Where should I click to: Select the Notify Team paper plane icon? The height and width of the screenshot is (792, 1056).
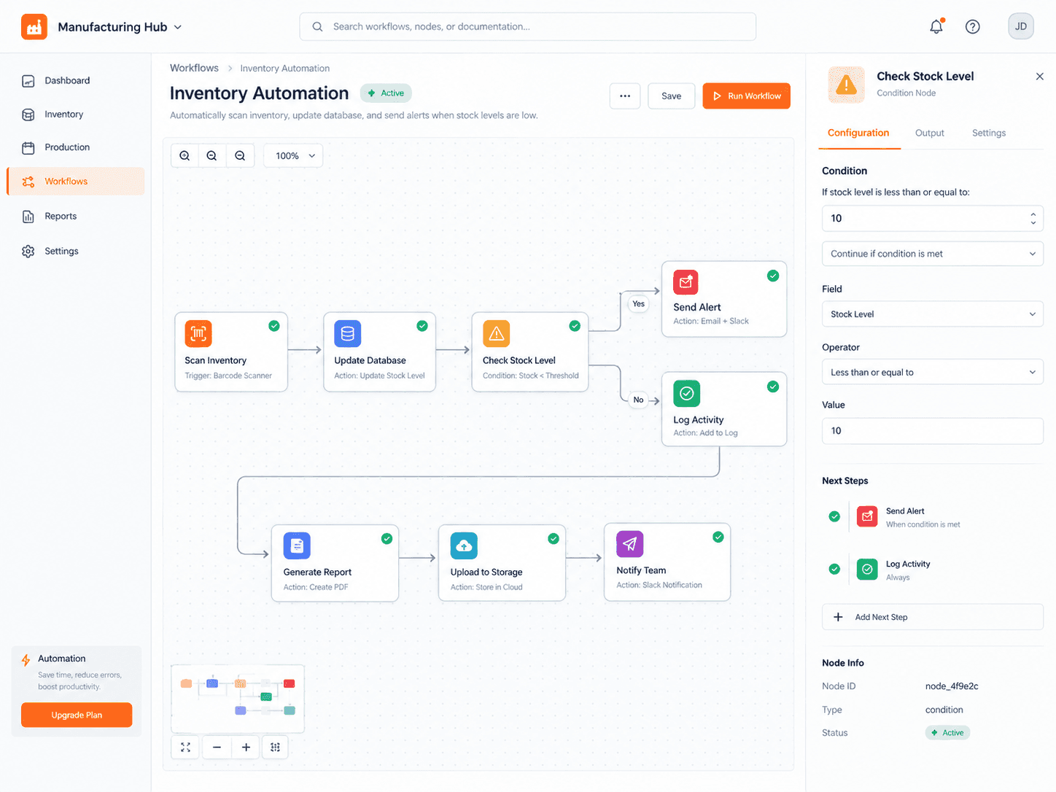point(630,544)
